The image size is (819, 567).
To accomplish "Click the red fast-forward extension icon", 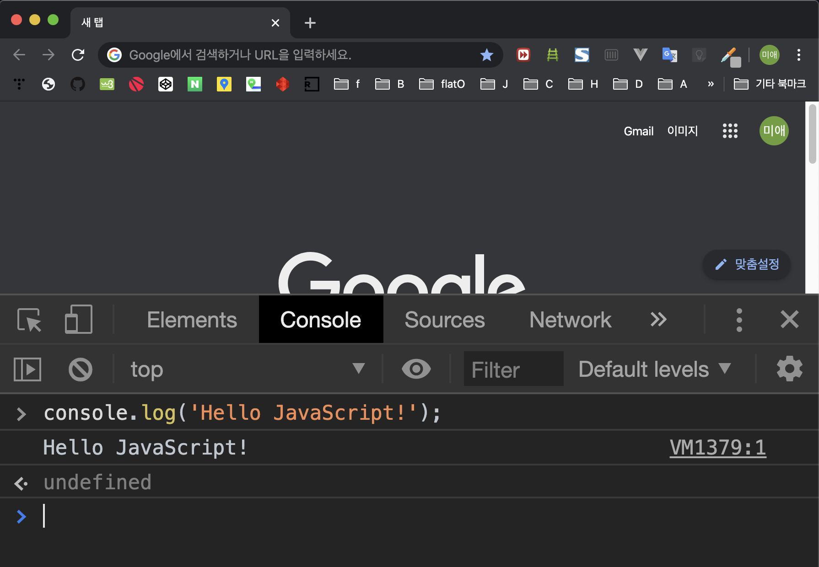I will [x=523, y=55].
